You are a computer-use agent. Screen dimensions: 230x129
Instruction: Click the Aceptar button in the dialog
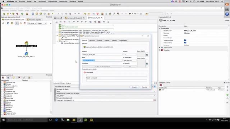134,87
